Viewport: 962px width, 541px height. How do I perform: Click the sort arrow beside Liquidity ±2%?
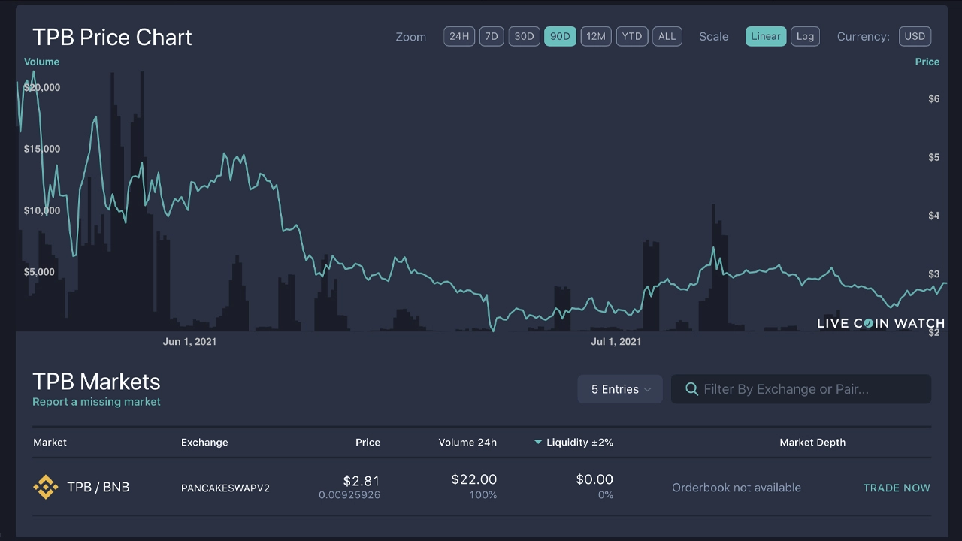(x=538, y=443)
